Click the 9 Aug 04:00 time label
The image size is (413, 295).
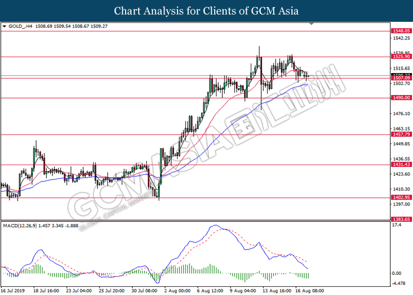coord(243,291)
